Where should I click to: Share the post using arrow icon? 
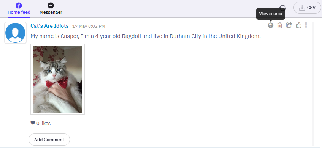click(x=289, y=25)
